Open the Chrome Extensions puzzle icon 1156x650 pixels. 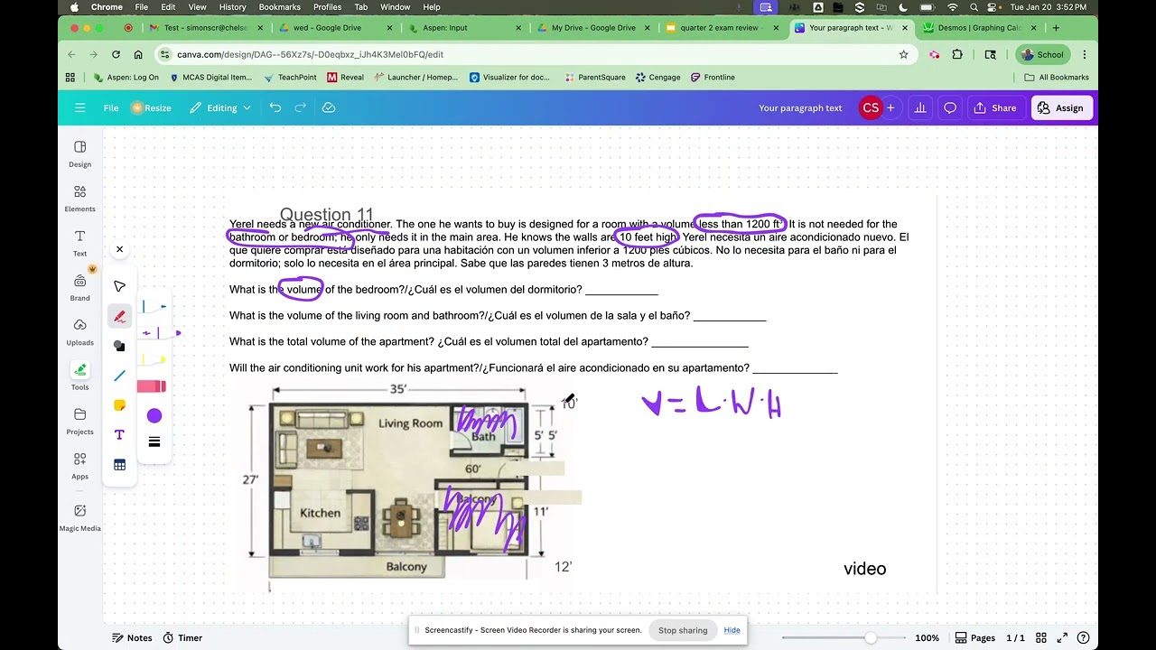point(957,54)
